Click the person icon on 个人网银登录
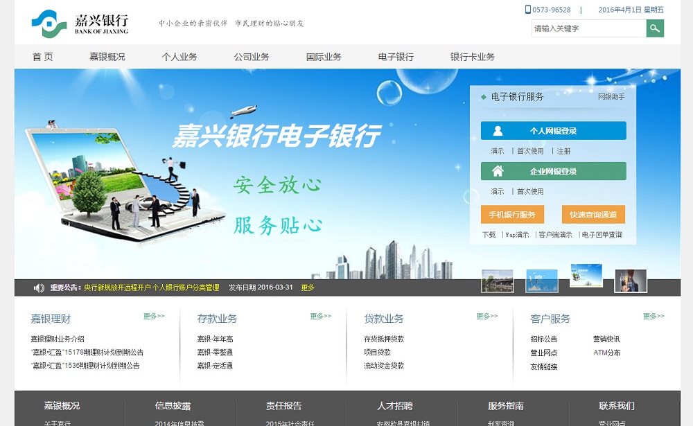 click(x=498, y=131)
